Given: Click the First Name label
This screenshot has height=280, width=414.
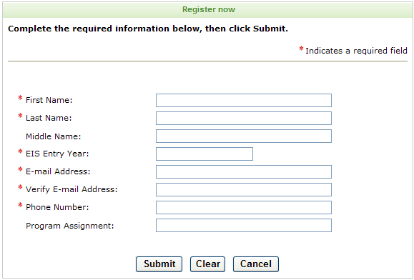Looking at the screenshot, I should pyautogui.click(x=49, y=100).
